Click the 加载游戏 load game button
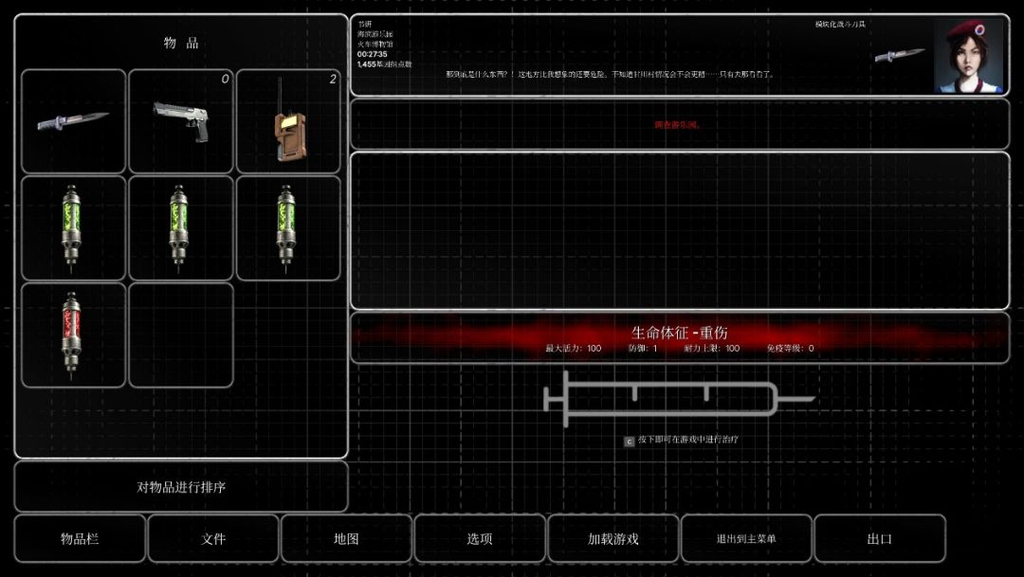Viewport: 1024px width, 577px height. pyautogui.click(x=613, y=538)
